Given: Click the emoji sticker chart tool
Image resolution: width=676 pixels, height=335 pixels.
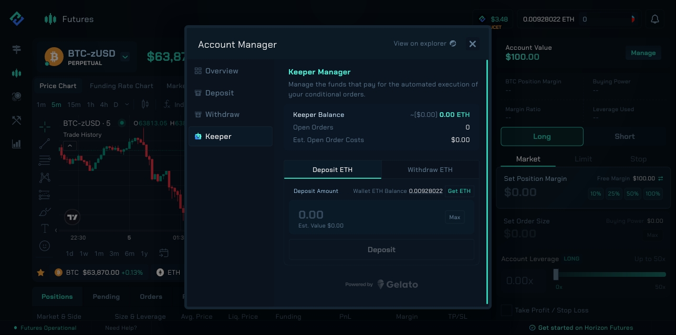Looking at the screenshot, I should pos(45,245).
